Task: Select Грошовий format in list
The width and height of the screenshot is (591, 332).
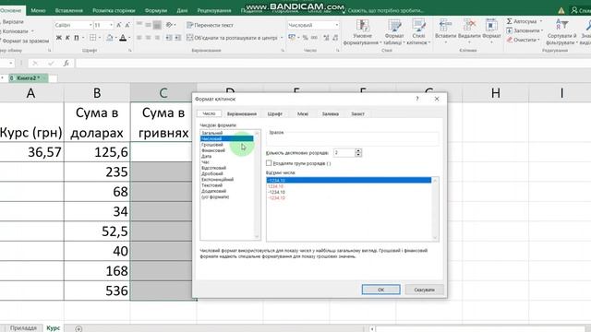Action: click(212, 145)
